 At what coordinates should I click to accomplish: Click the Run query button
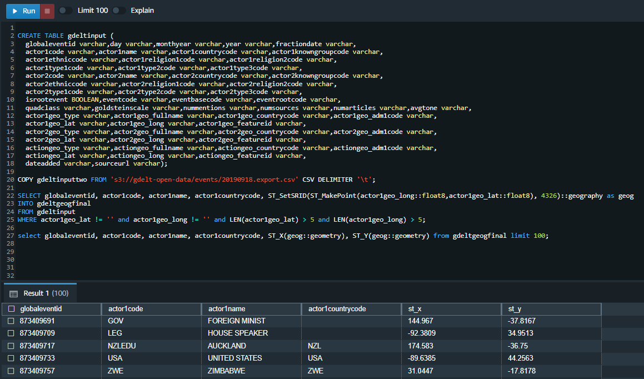click(23, 11)
